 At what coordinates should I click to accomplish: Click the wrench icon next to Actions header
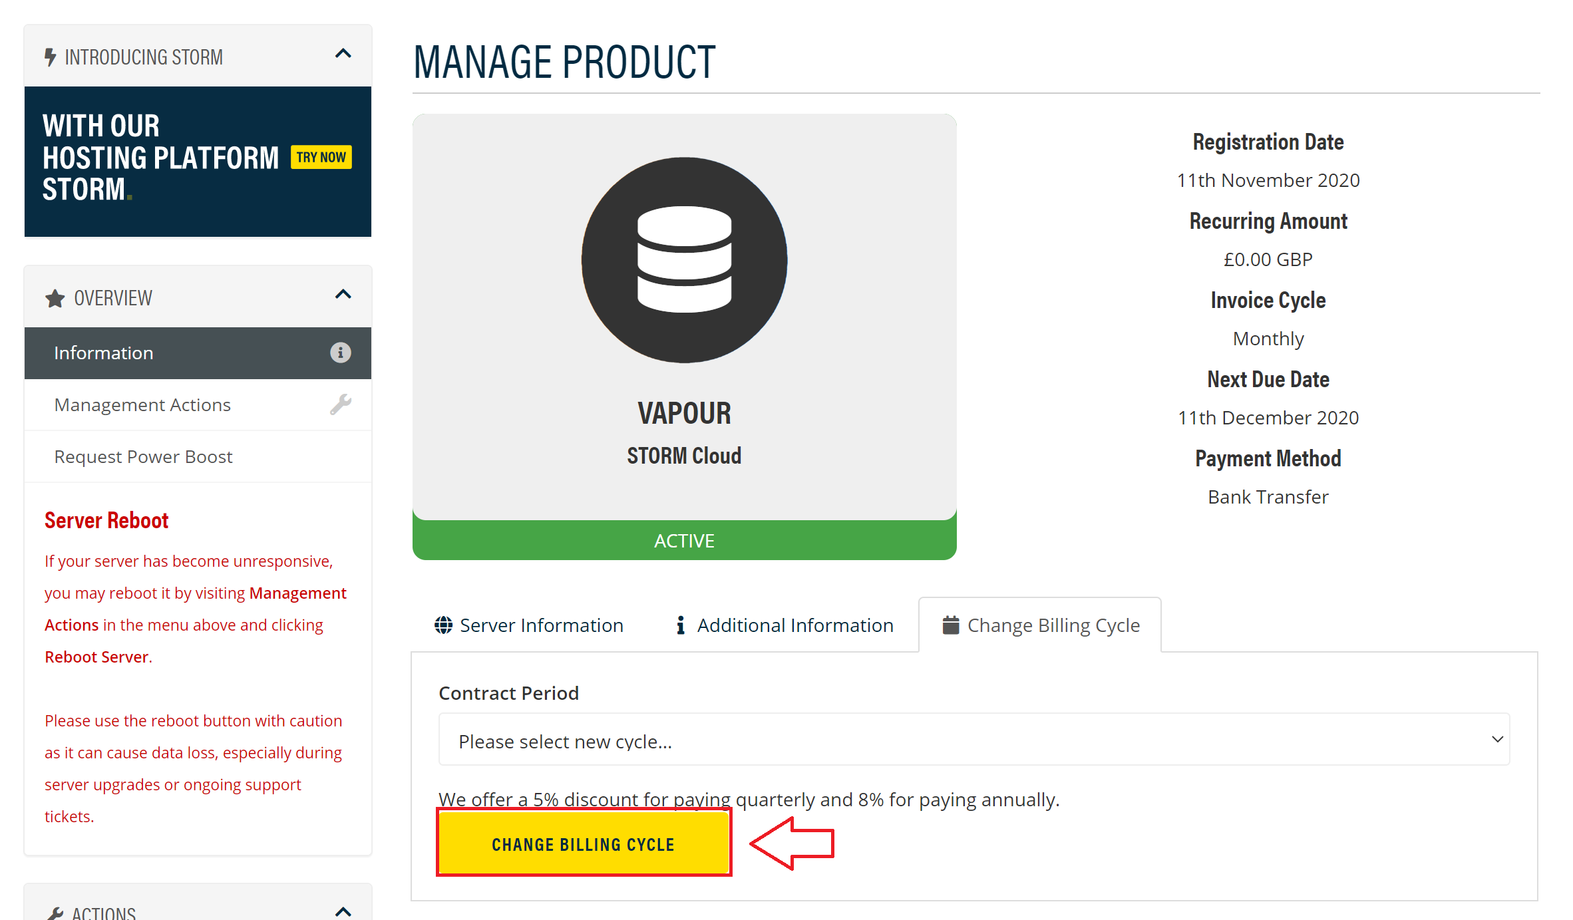(57, 913)
